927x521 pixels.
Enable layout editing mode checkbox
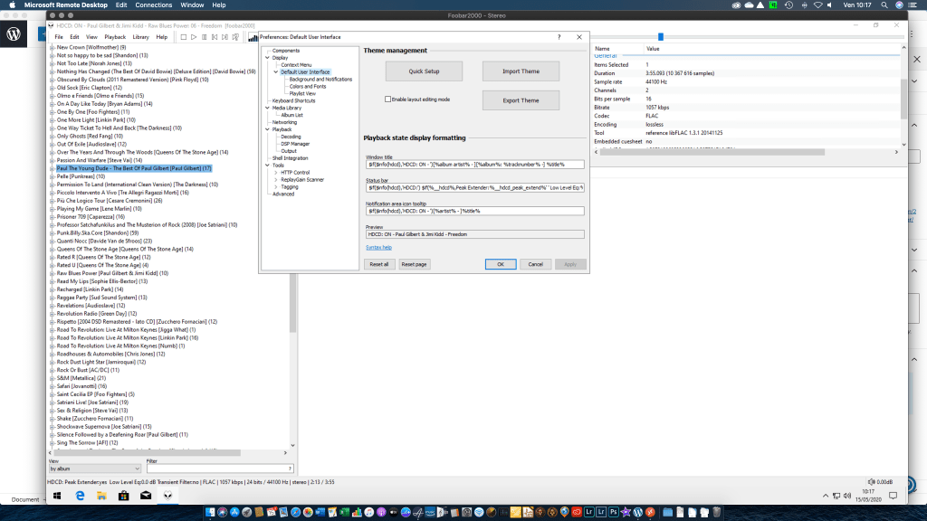click(x=388, y=99)
